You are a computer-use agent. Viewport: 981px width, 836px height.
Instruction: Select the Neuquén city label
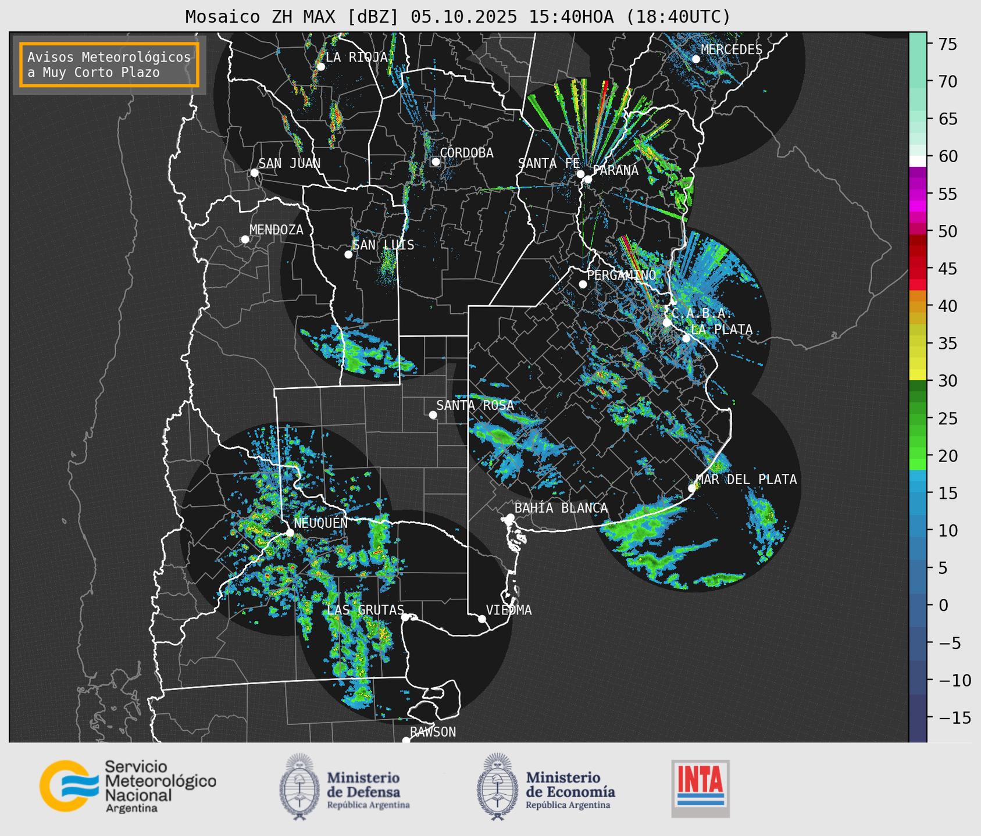321,523
